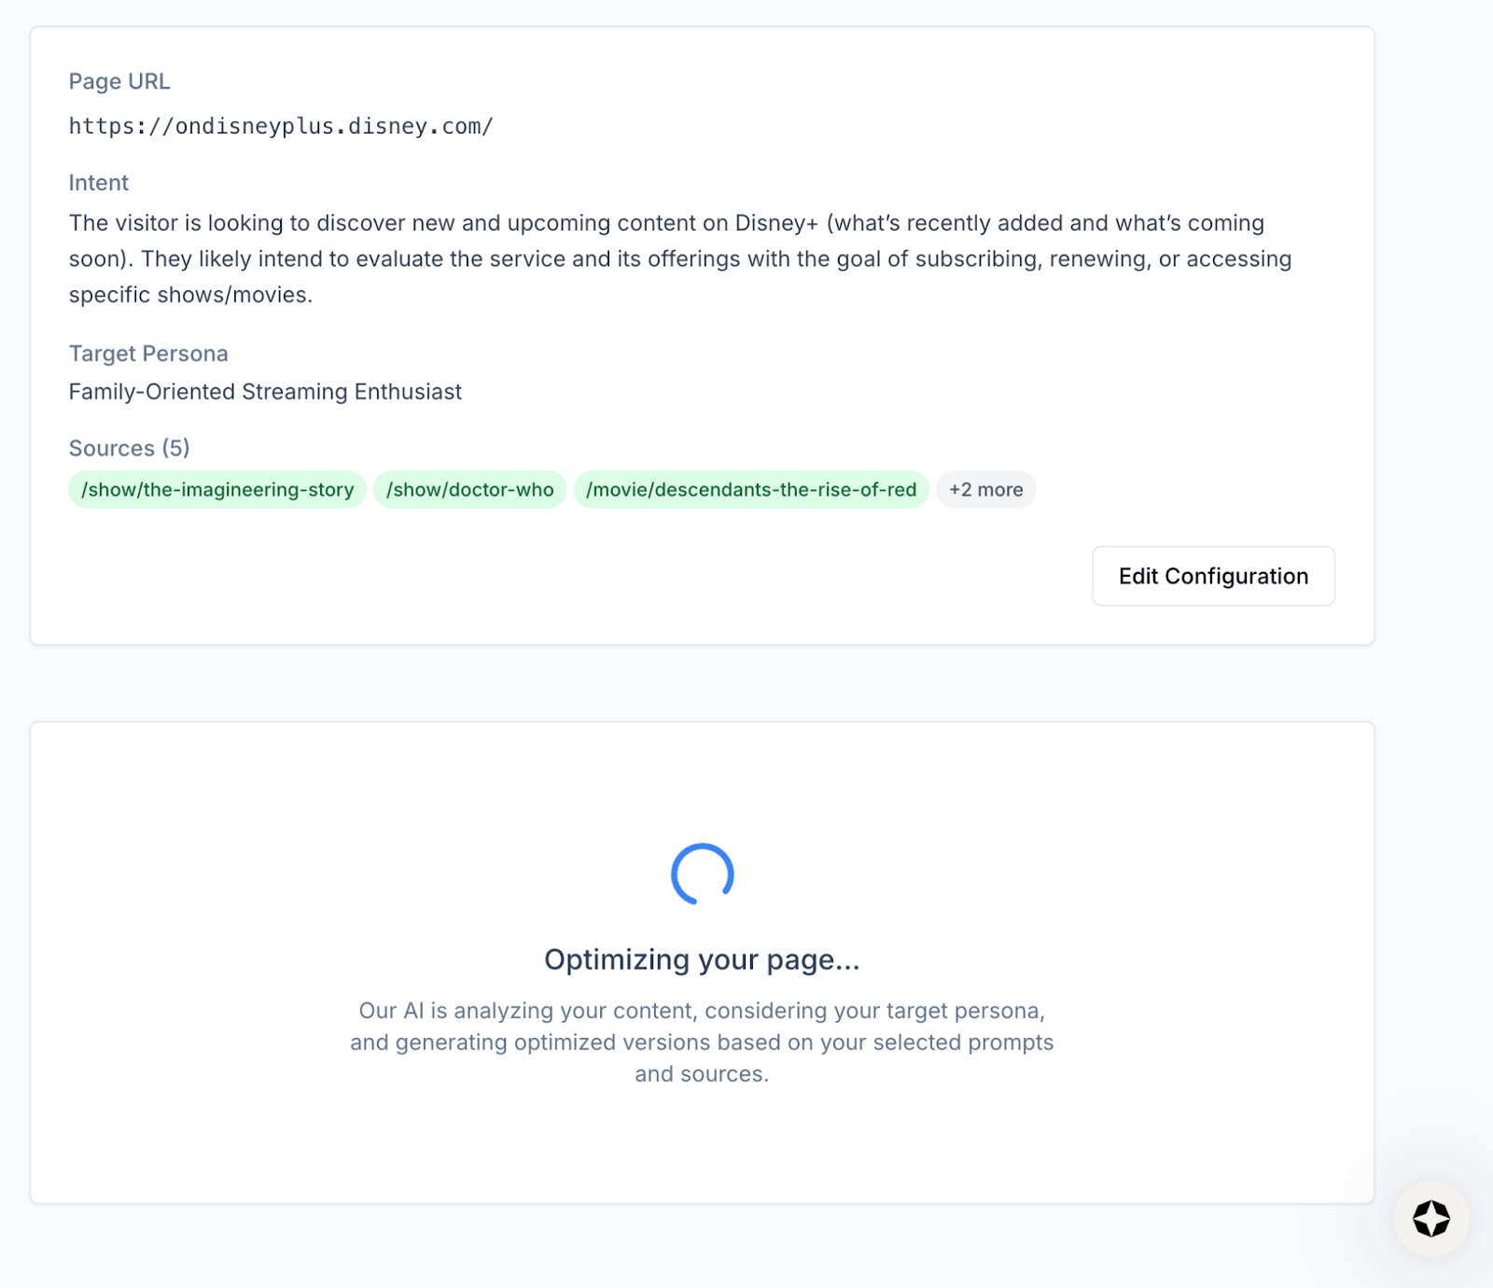Click the page URL https://ondisneyplus.disney.com/
This screenshot has height=1288, width=1493.
coord(281,126)
